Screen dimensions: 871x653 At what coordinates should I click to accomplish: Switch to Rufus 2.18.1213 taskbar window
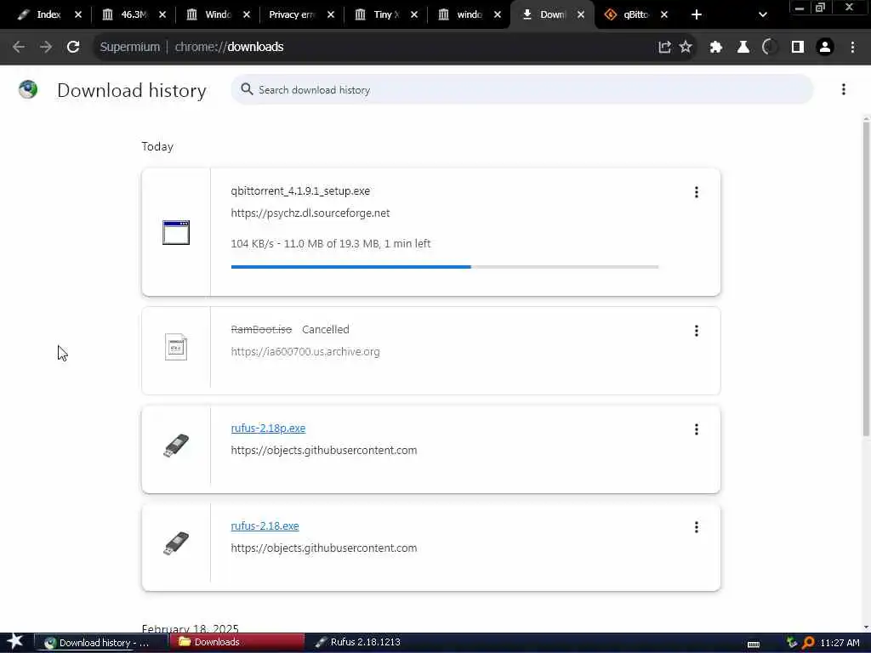pyautogui.click(x=358, y=643)
